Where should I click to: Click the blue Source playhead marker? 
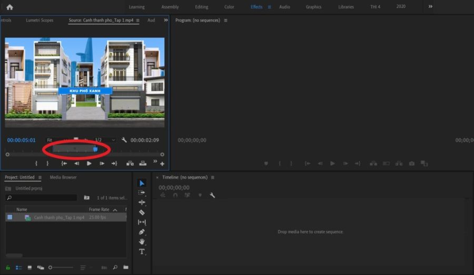(95, 149)
